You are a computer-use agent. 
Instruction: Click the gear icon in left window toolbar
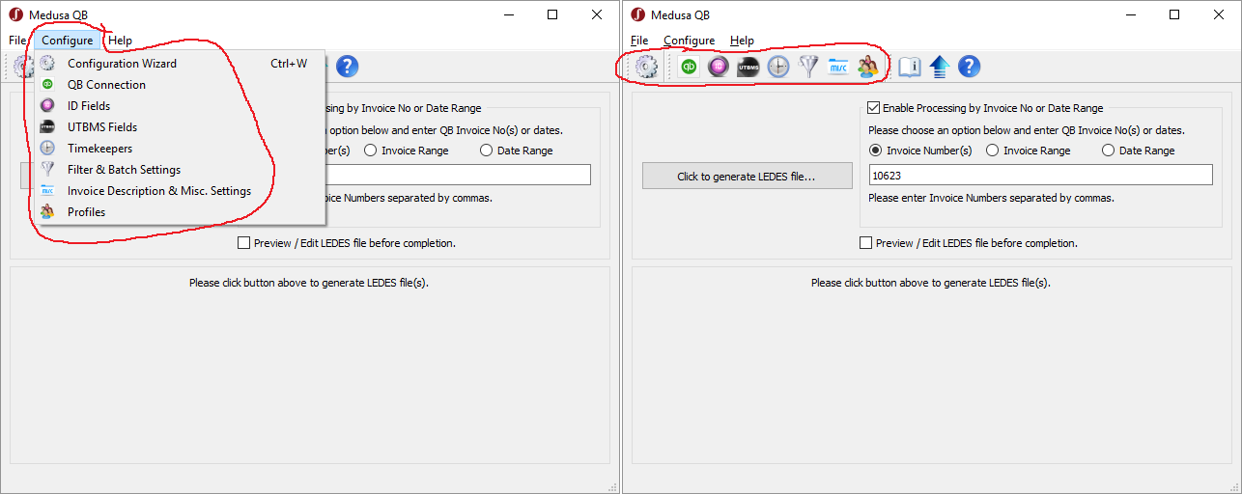23,67
